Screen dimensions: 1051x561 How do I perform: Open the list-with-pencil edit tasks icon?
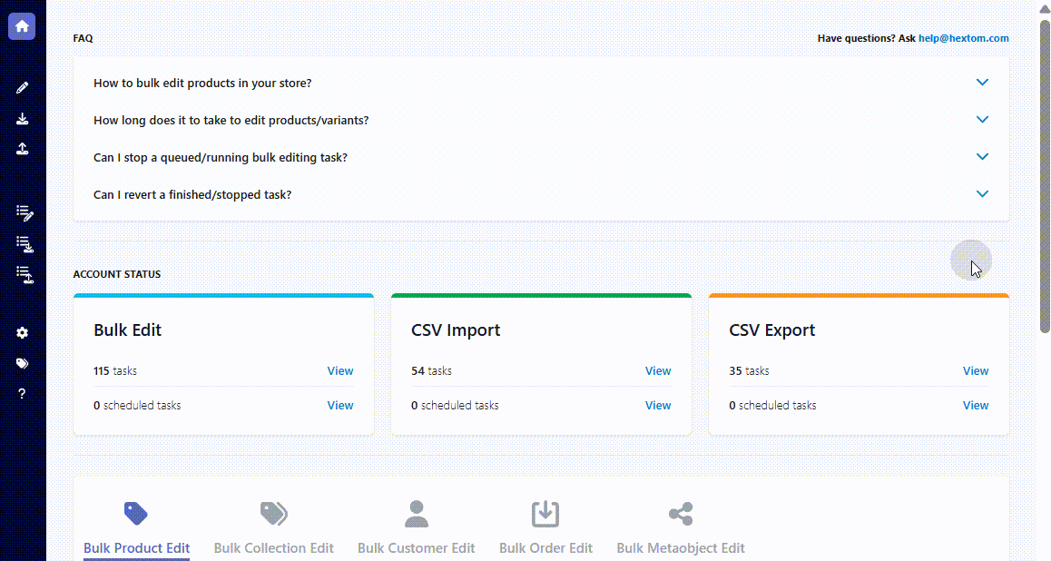[x=25, y=213]
